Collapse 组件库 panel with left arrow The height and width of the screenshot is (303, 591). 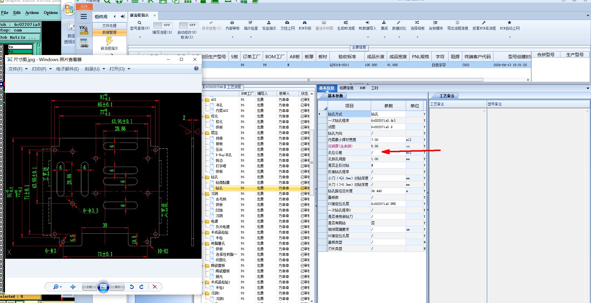115,17
